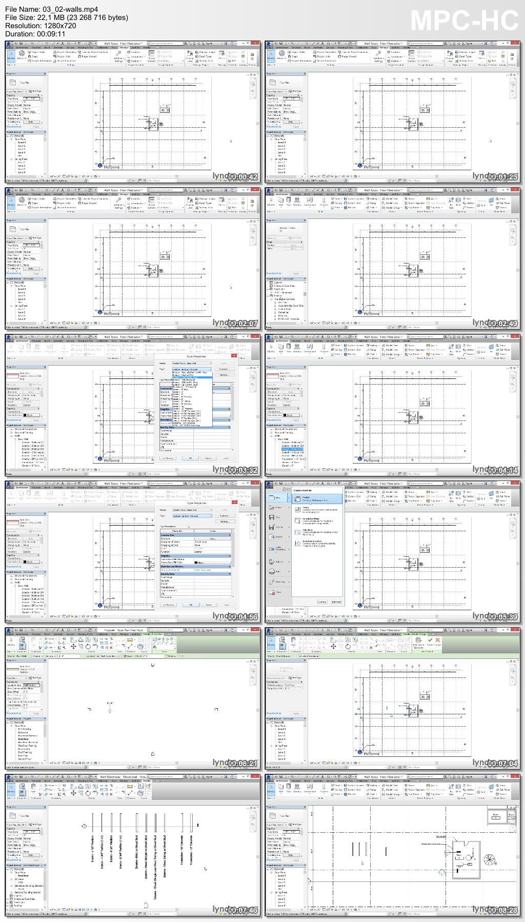The image size is (525, 922).
Task: Click Revit application button in the 00:06:21 frame
Action: [x=8, y=631]
